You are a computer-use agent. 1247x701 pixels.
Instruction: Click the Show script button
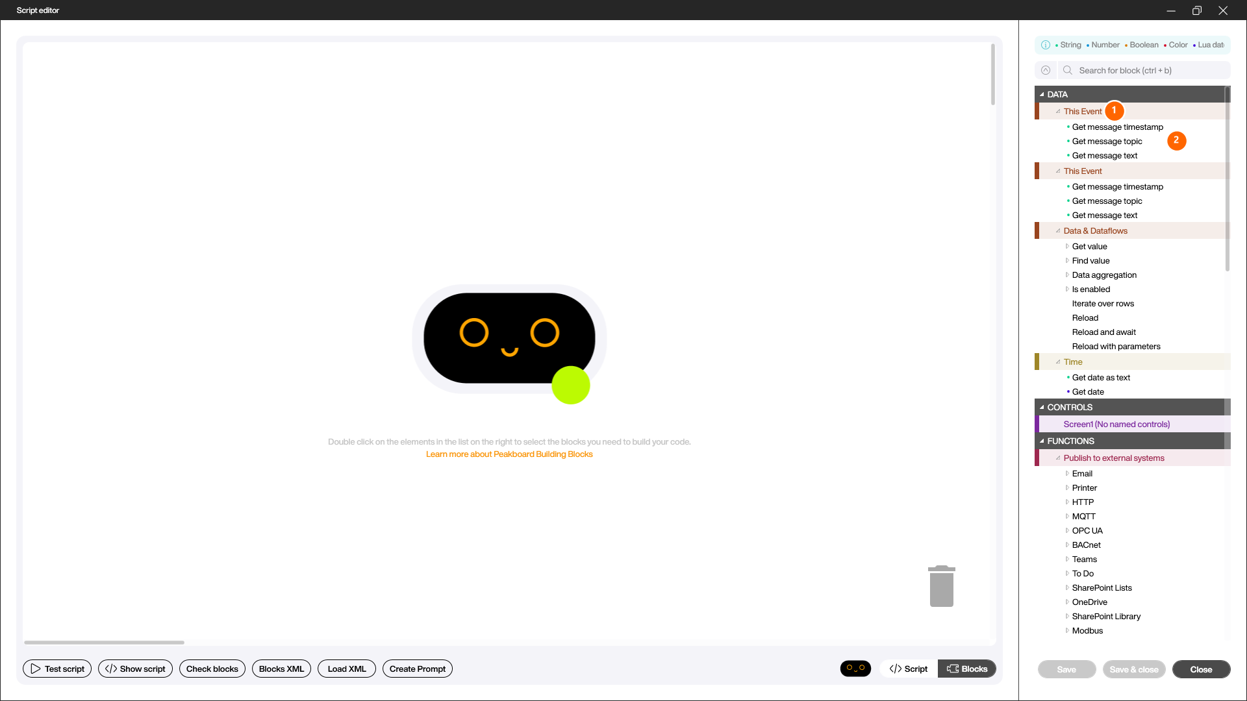135,669
